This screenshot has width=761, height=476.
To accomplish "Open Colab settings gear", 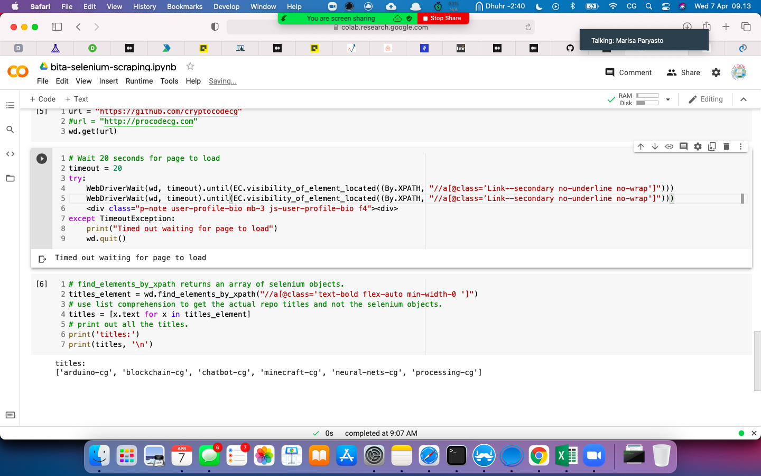I will [x=716, y=72].
